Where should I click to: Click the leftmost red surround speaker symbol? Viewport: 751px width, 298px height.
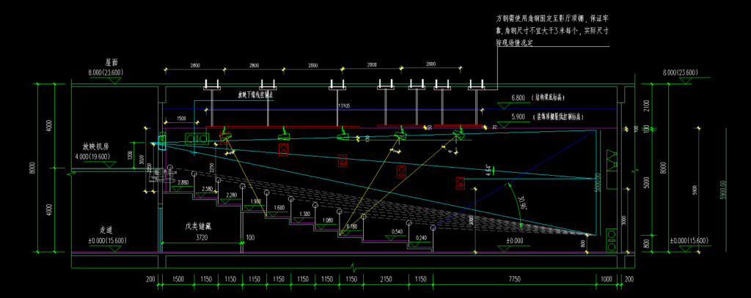coord(283,149)
